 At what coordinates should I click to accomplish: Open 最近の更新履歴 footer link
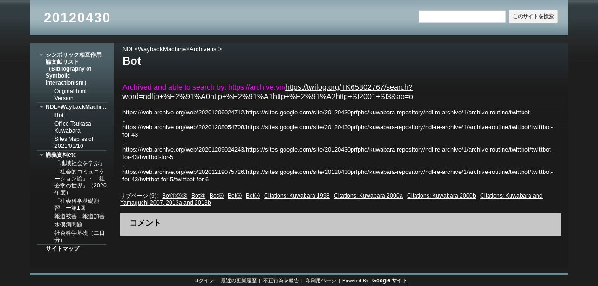pos(238,281)
